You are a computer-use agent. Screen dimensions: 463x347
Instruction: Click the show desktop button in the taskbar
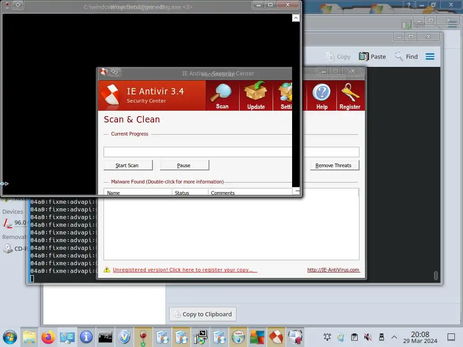pyautogui.click(x=451, y=337)
